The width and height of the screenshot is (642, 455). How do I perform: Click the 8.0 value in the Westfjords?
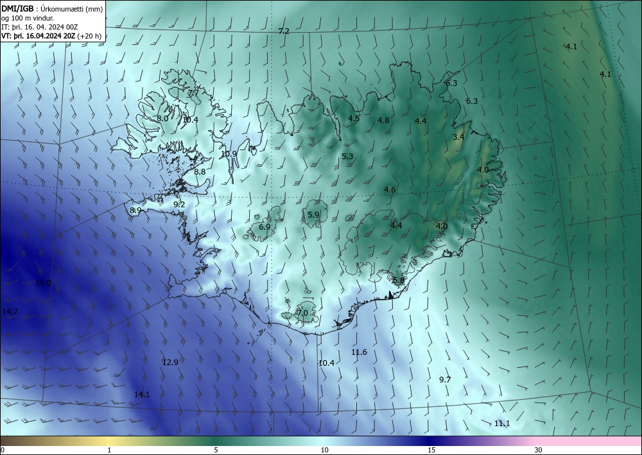pos(162,118)
